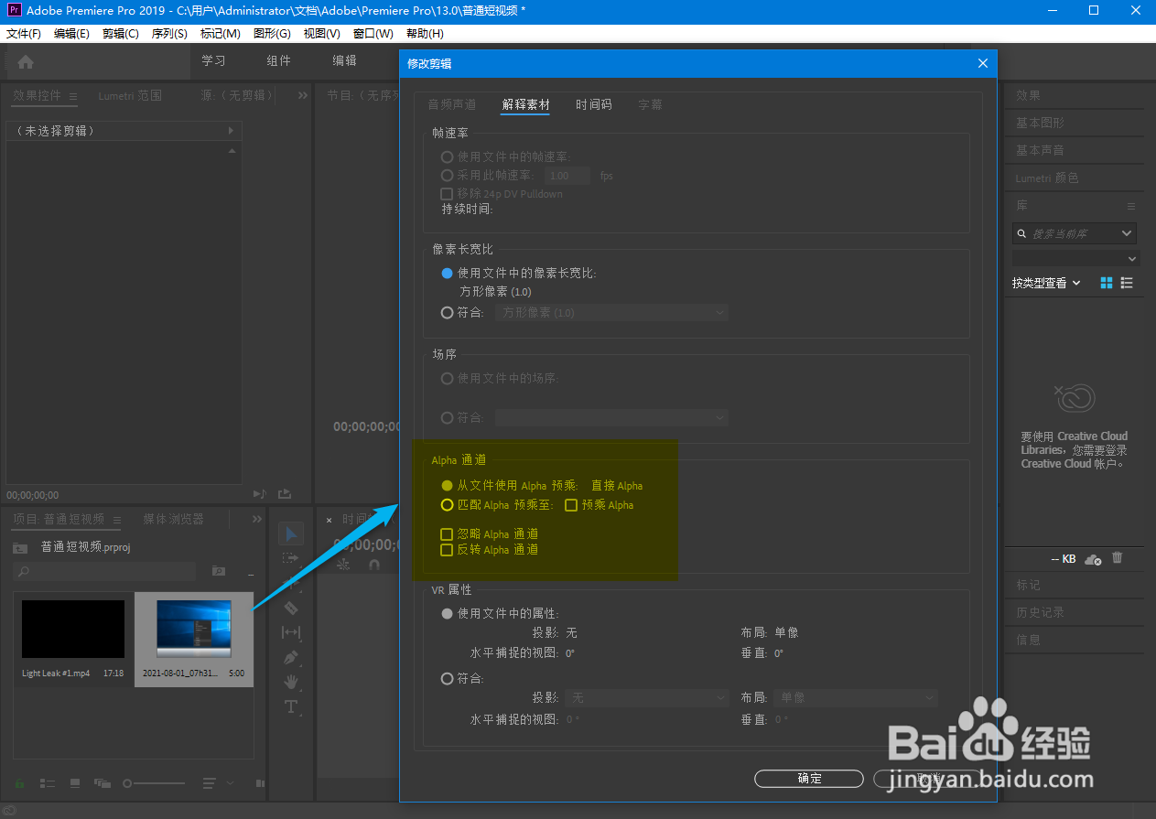This screenshot has width=1156, height=819.
Task: Select 符合 radio under 像素长宽比
Action: click(448, 312)
